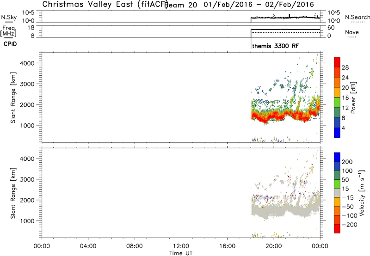The height and width of the screenshot is (256, 370).
Task: Click the '16:00' time axis tick label
Action: (x=227, y=246)
